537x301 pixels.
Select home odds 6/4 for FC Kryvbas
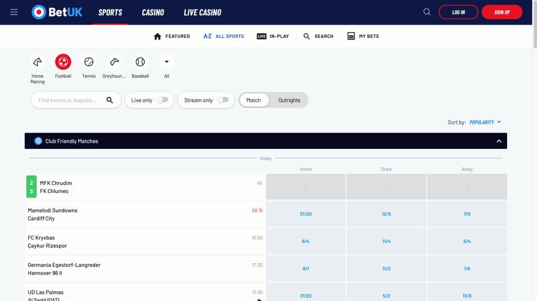(306, 241)
